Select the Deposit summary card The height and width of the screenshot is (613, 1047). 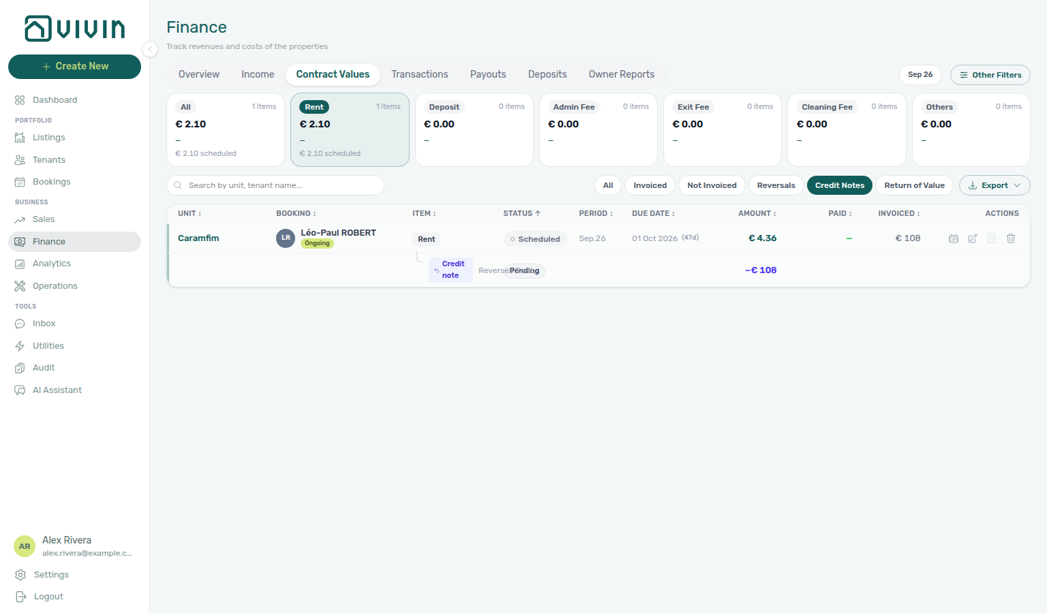click(474, 129)
